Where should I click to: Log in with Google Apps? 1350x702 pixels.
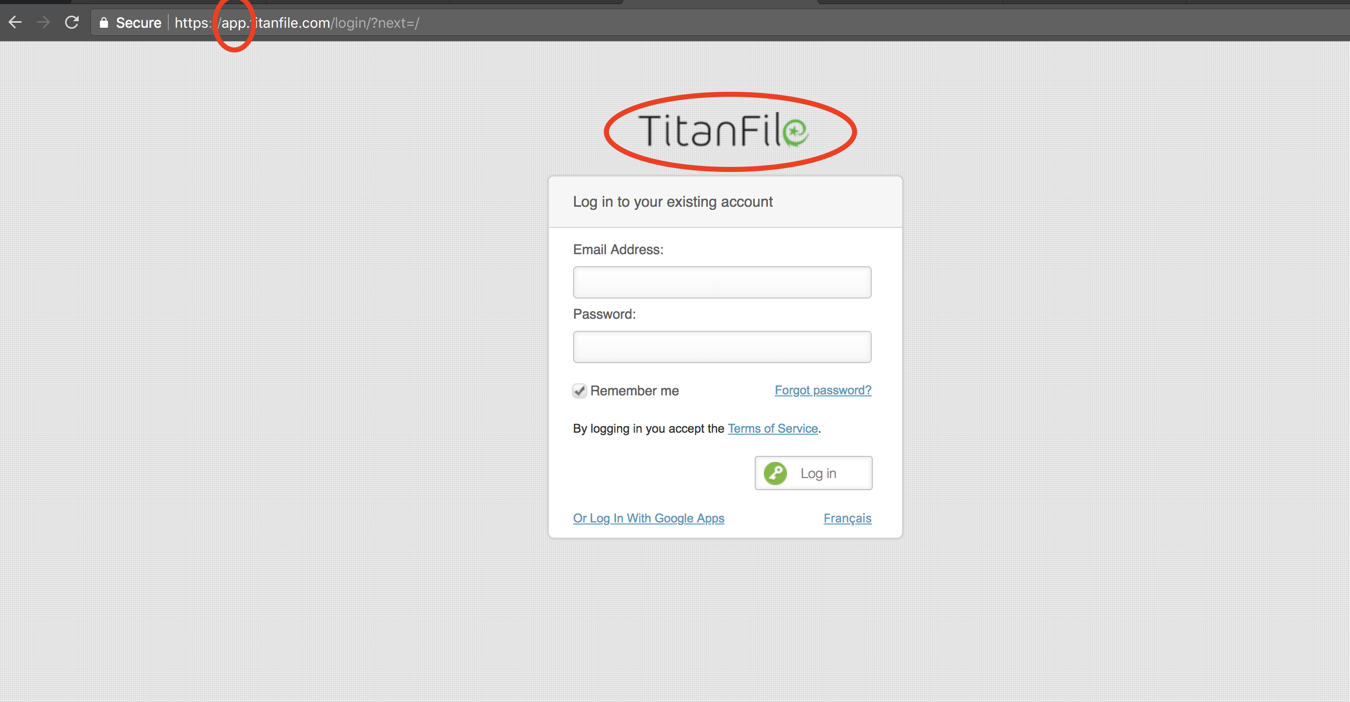(x=648, y=517)
